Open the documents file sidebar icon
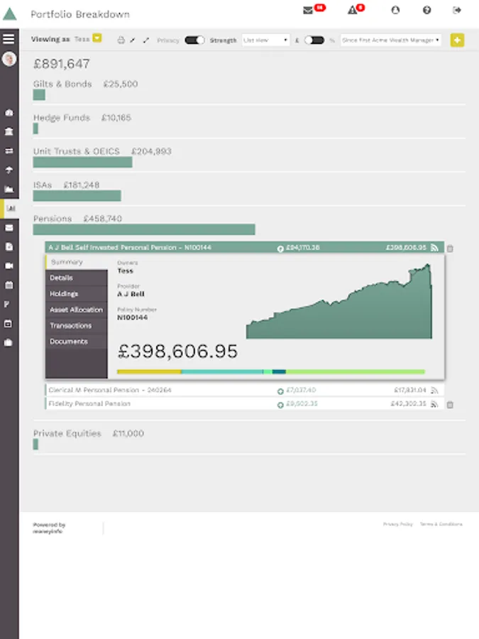Screen dimensions: 479x639 (9, 246)
